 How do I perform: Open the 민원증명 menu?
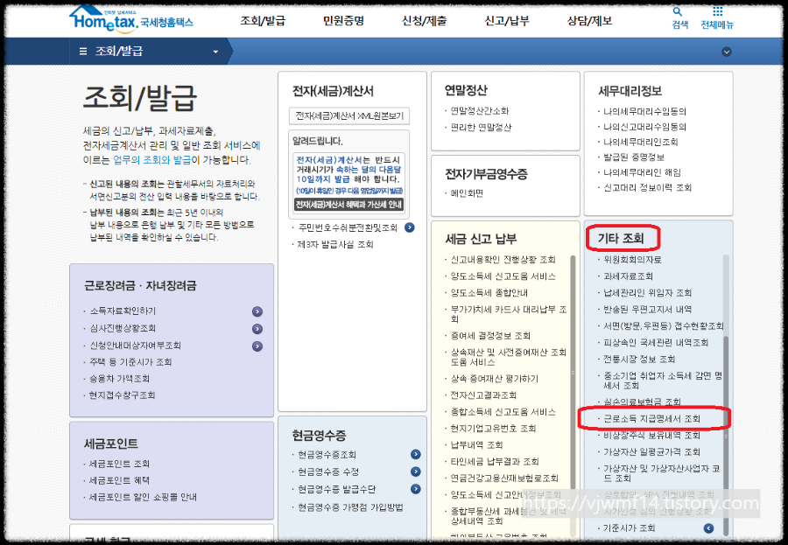point(343,17)
